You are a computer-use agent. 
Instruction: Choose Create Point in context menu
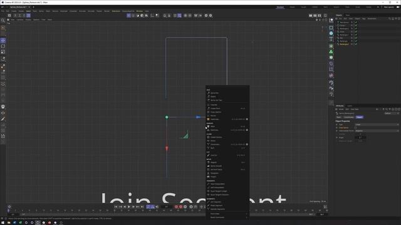tap(215, 108)
